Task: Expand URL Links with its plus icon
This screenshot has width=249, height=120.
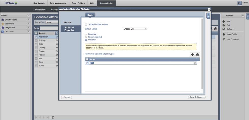Action: pyautogui.click(x=28, y=32)
